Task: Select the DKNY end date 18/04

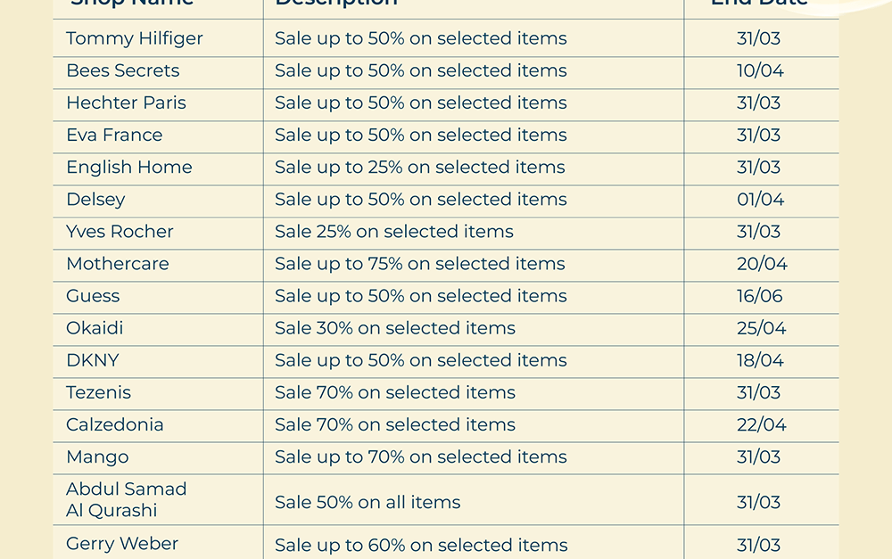Action: 760,360
